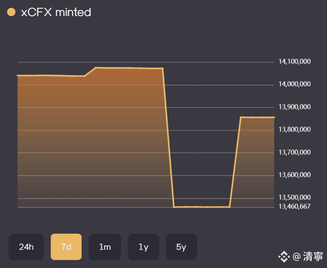Image resolution: width=327 pixels, height=268 pixels.
Task: Click the 13,500,000 y-axis label
Action: [x=295, y=198]
